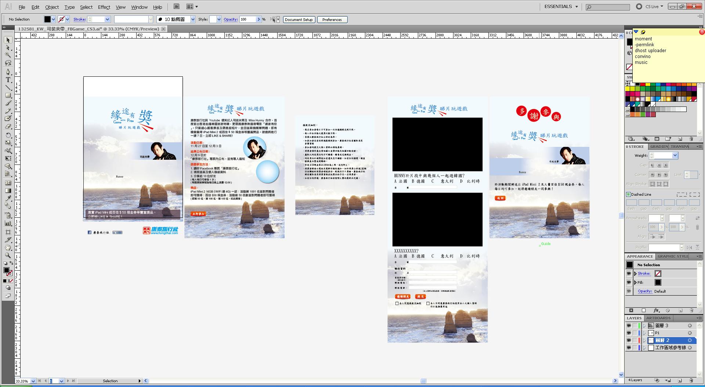Toggle Fill visibility in Appearance panel
705x387 pixels.
[x=629, y=282]
